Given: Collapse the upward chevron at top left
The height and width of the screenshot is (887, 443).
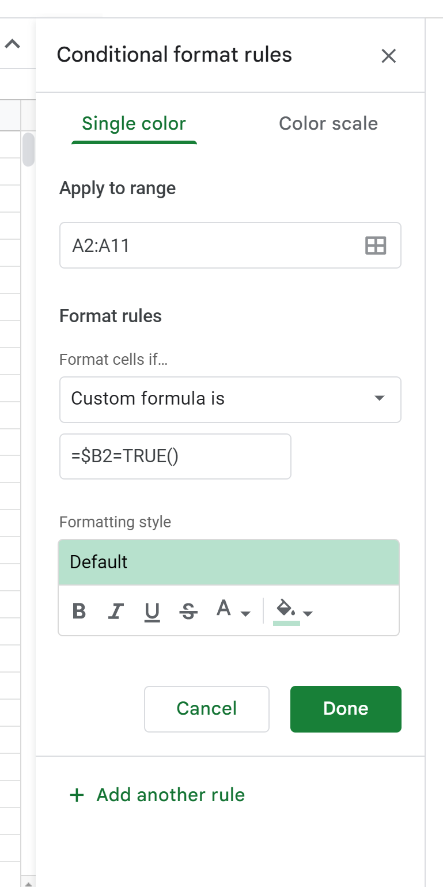Looking at the screenshot, I should click(x=13, y=44).
